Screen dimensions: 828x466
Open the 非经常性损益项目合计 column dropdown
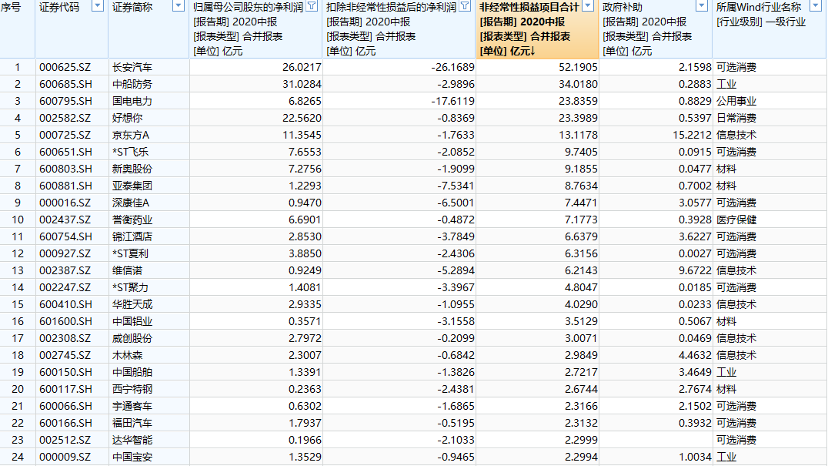(x=588, y=6)
